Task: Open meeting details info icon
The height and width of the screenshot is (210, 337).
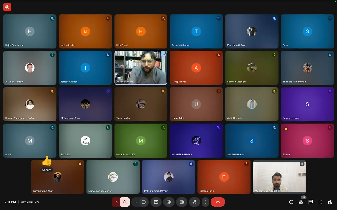Action: (x=291, y=202)
